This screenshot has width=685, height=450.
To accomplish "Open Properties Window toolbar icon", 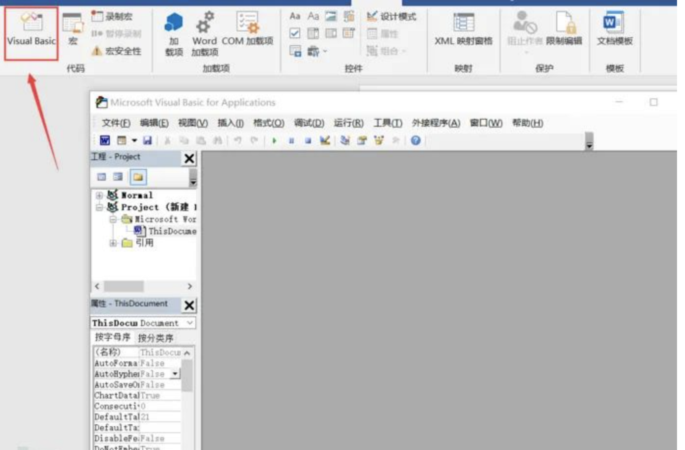I will (362, 141).
